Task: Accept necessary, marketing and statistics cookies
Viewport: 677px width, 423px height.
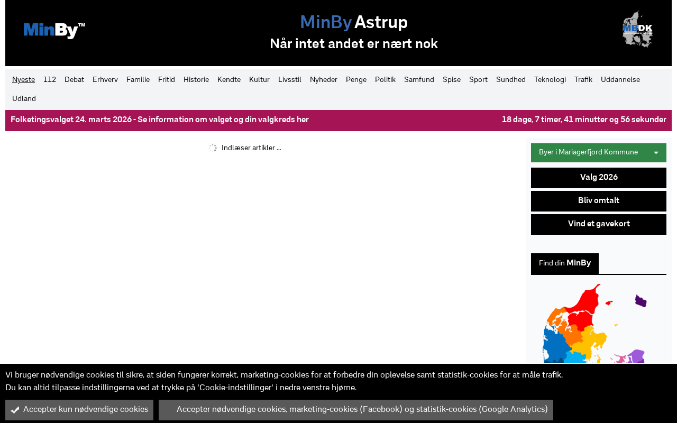Action: [x=356, y=410]
